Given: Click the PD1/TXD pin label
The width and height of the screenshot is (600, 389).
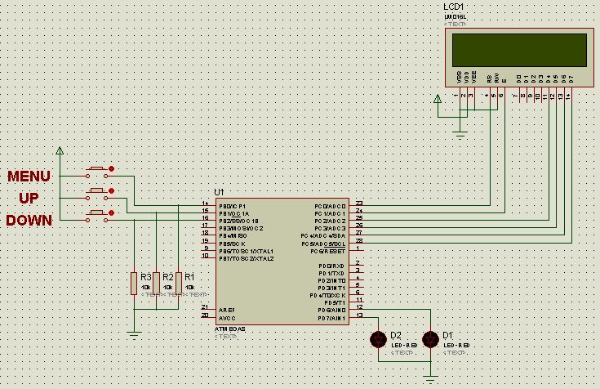Looking at the screenshot, I should click(331, 274).
